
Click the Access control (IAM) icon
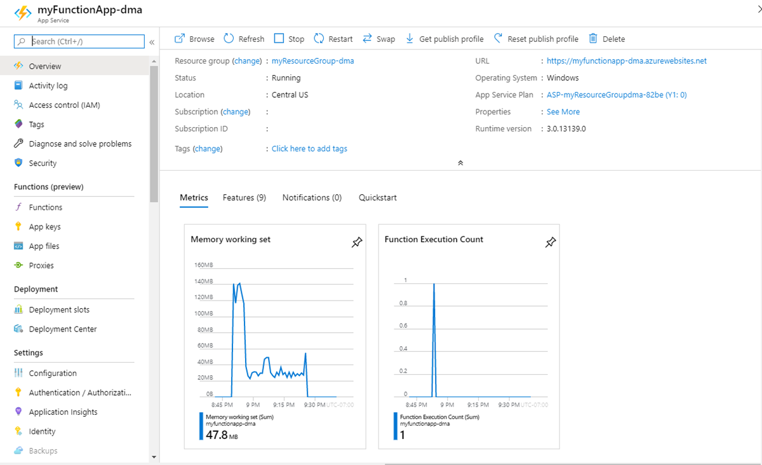18,105
